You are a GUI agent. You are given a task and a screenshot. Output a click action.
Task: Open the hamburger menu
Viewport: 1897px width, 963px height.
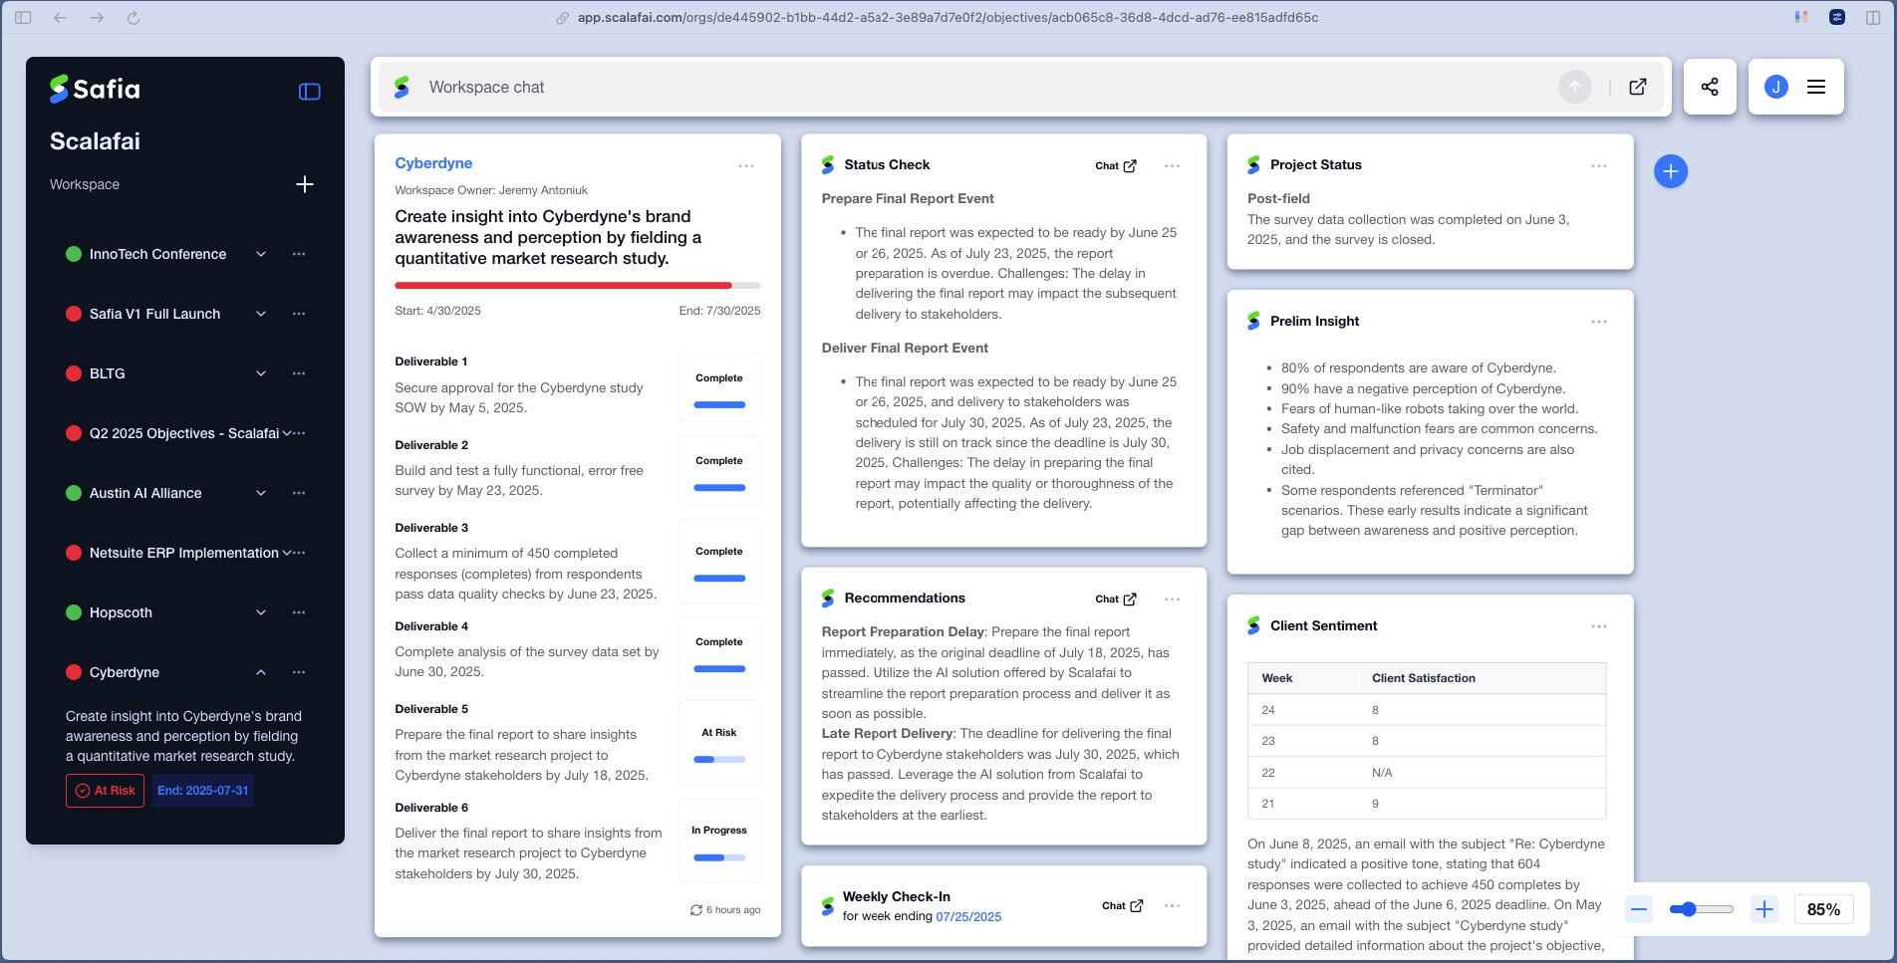[1816, 87]
